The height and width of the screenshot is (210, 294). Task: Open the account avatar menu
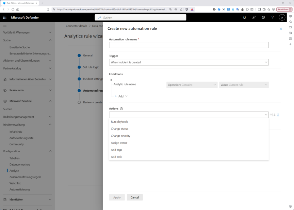(x=282, y=17)
